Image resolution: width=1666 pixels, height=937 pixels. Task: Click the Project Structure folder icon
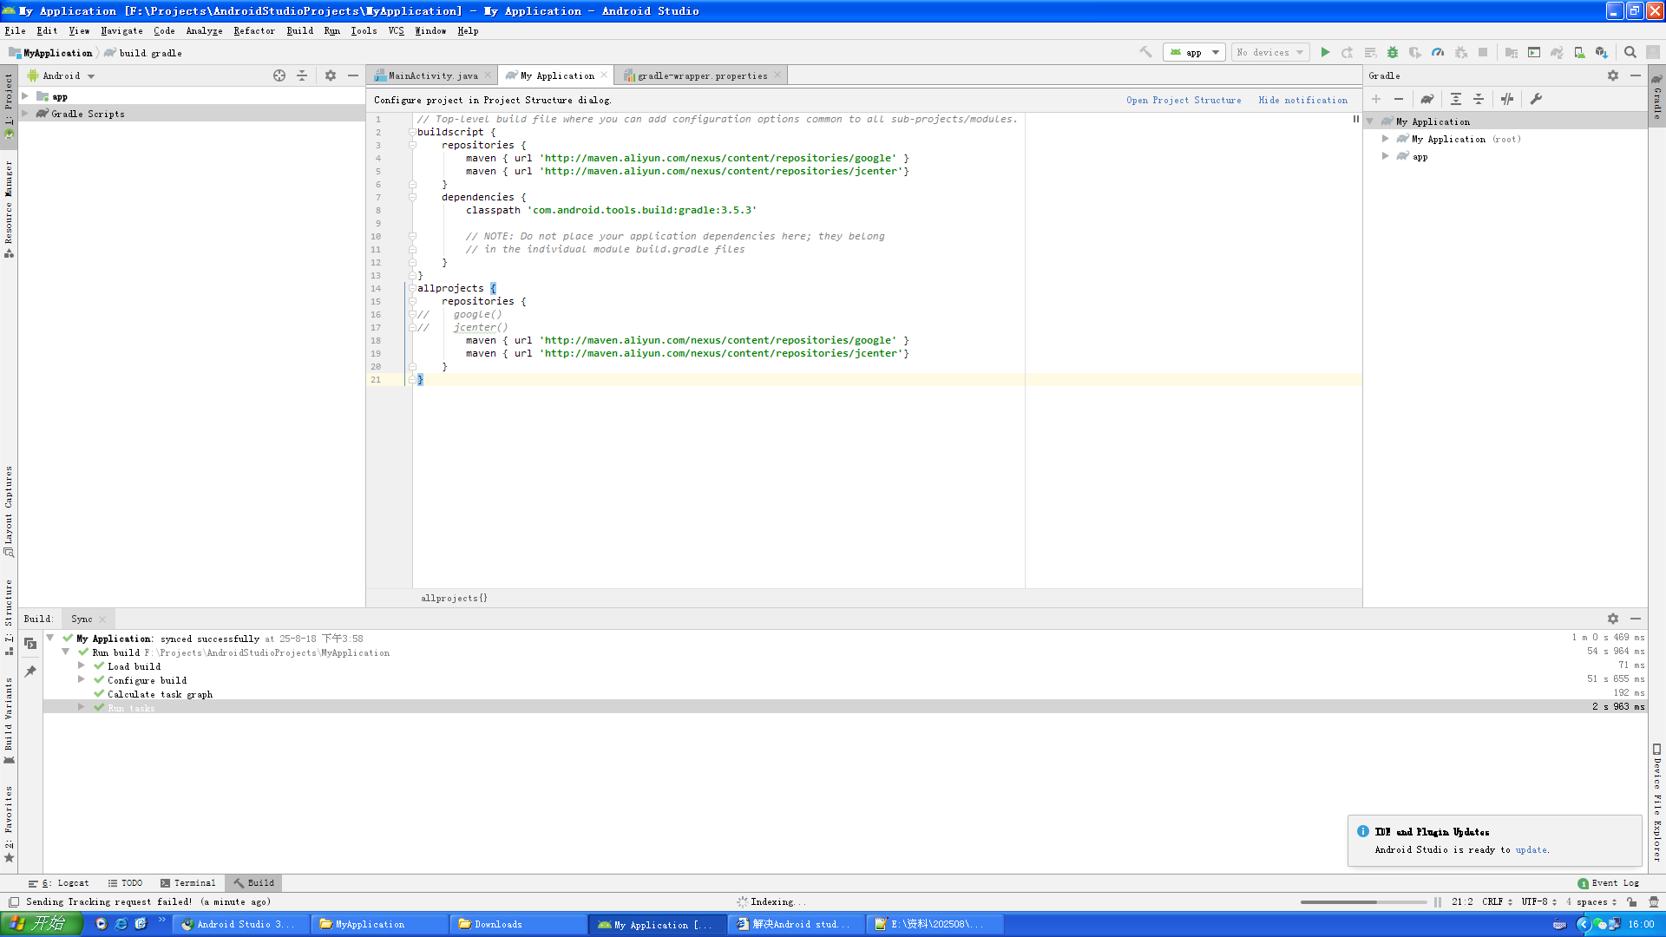1512,52
